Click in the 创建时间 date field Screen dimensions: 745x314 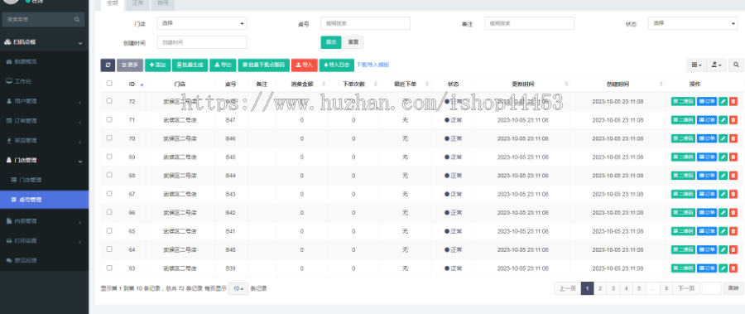coord(202,42)
